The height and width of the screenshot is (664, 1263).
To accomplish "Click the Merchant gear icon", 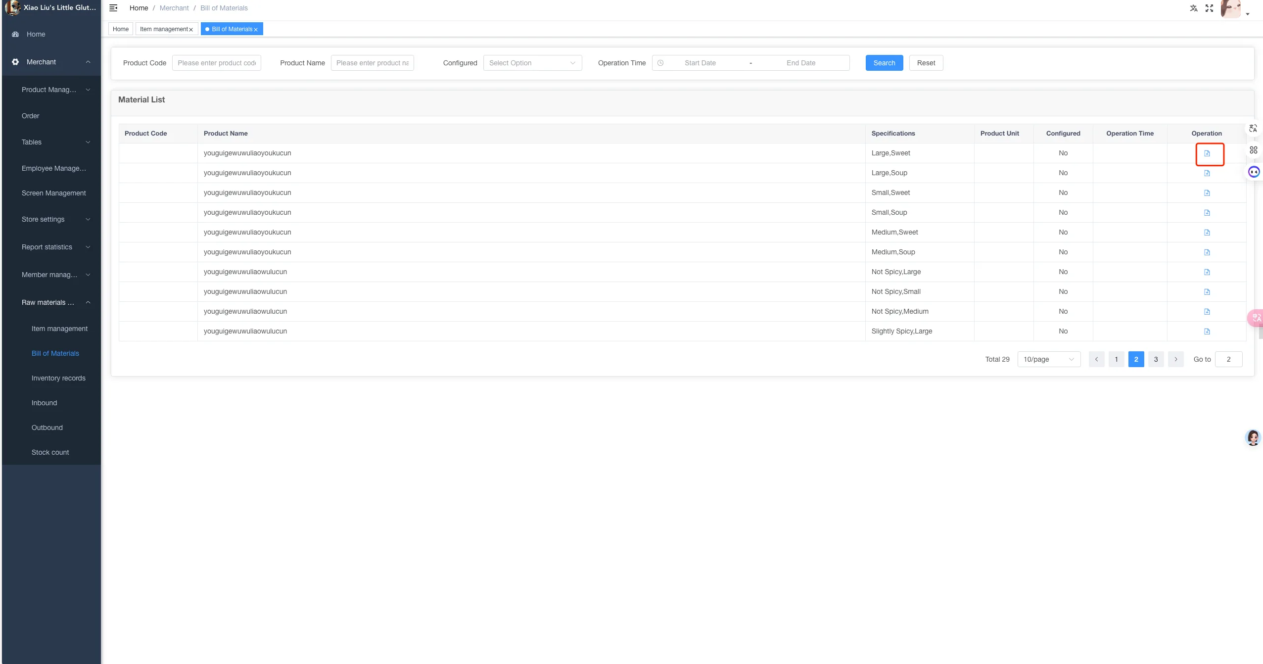I will [x=15, y=62].
